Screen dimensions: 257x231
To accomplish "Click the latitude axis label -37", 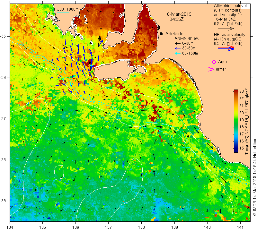I will click(x=3, y=118).
